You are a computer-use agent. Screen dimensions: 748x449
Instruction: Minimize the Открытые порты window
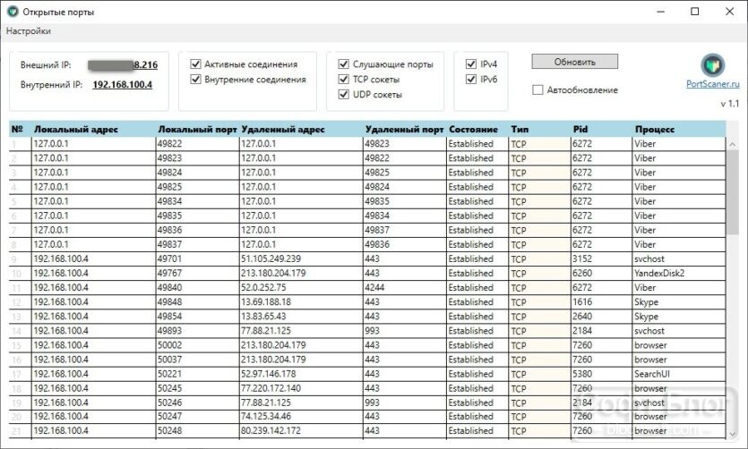[x=661, y=12]
